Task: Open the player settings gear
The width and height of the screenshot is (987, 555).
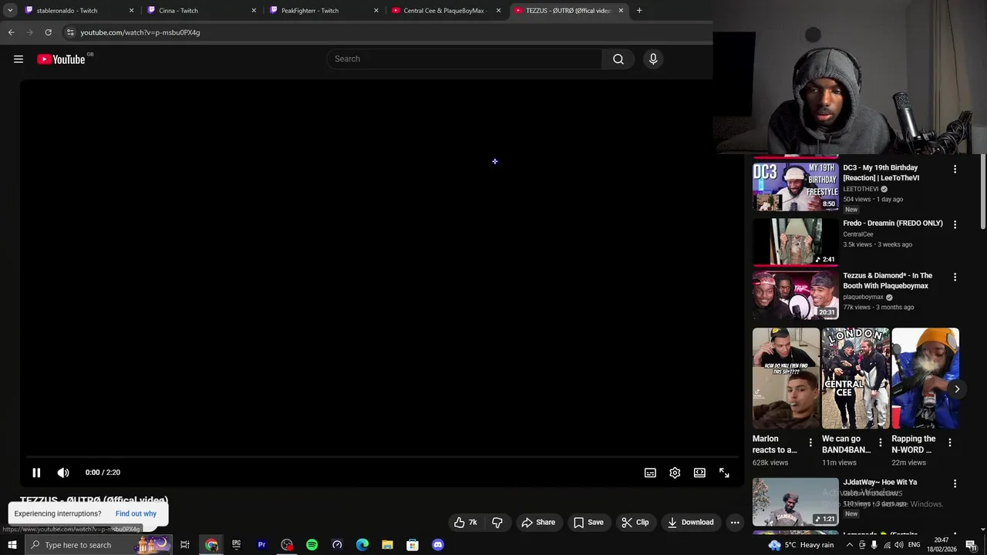Action: pyautogui.click(x=675, y=473)
